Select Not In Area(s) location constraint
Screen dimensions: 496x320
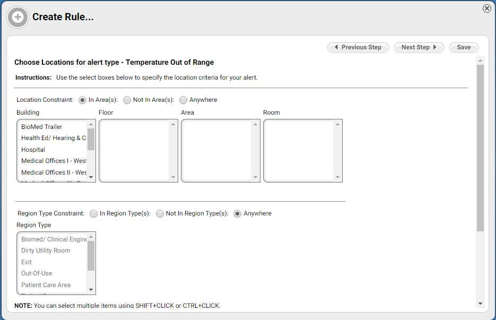(127, 100)
